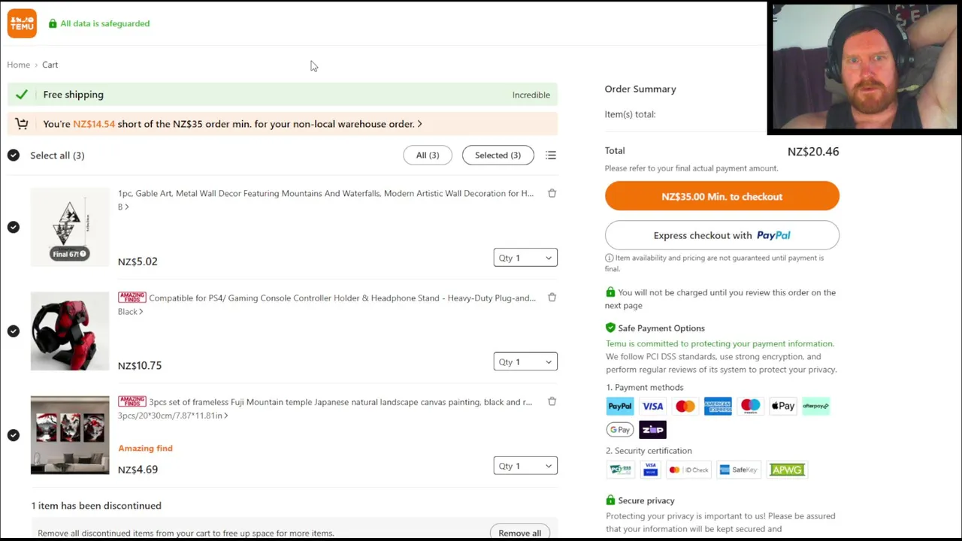The image size is (962, 541).
Task: Click the green padlock data safeguarded icon
Action: (x=53, y=23)
